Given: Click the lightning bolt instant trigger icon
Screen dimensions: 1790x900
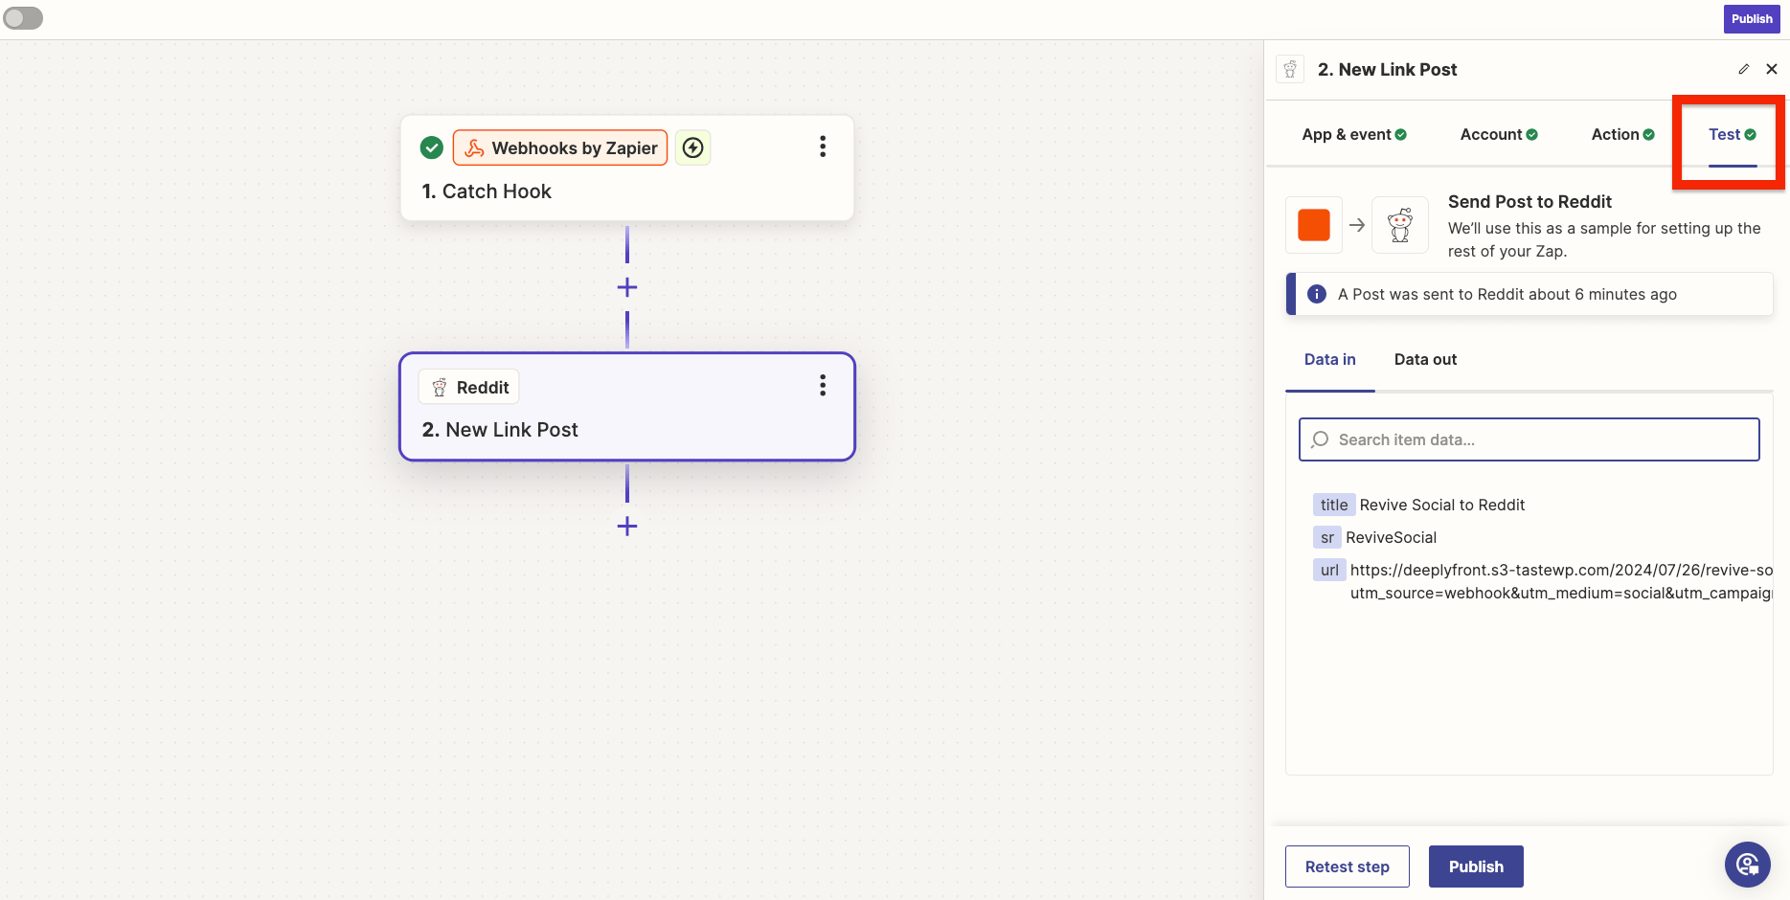Looking at the screenshot, I should click(692, 147).
